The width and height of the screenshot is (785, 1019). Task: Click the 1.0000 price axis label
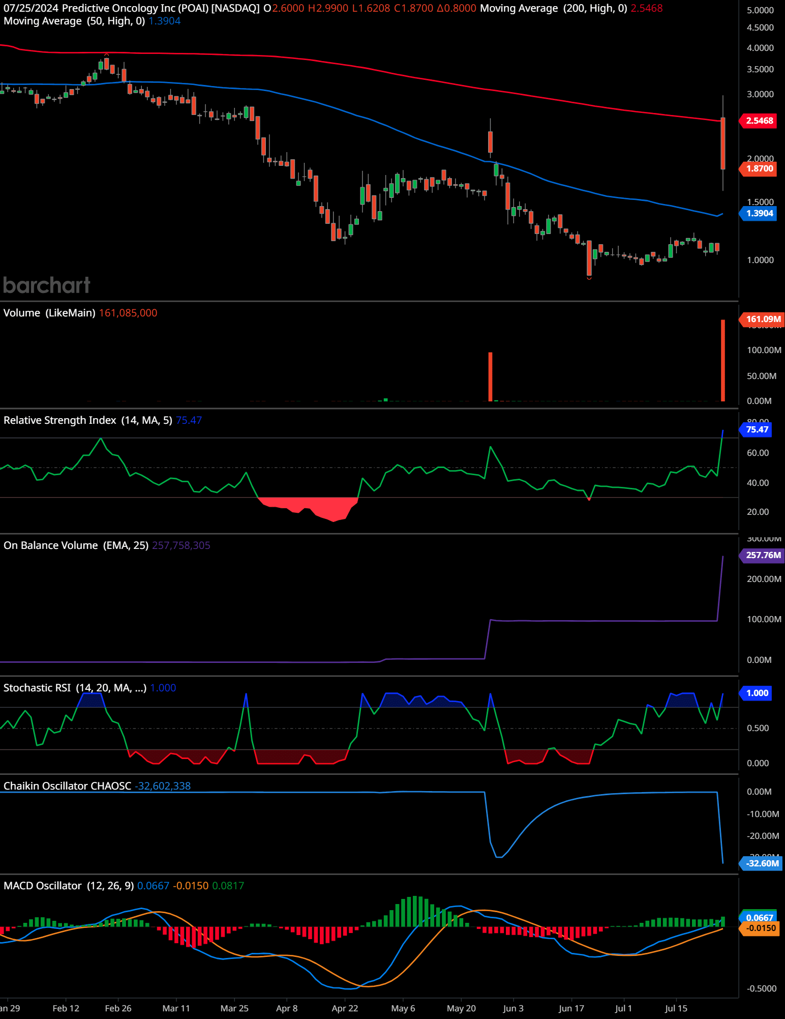(x=760, y=260)
